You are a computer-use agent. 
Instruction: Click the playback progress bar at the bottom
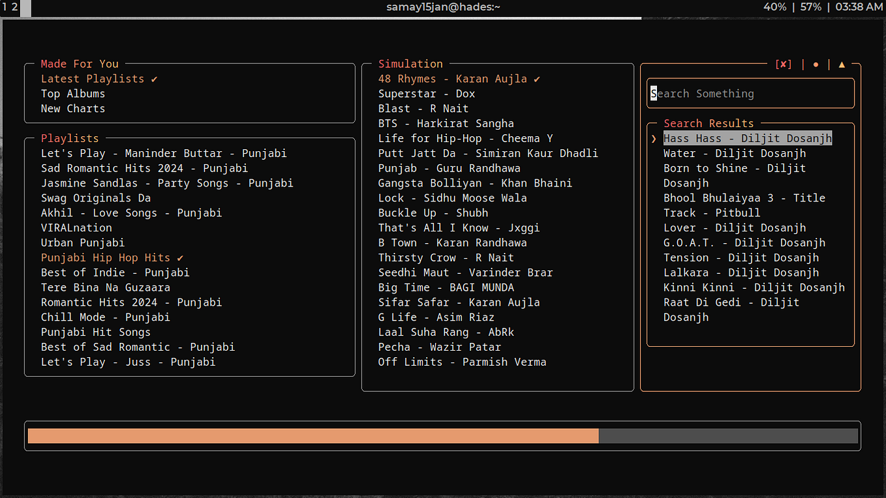tap(442, 435)
